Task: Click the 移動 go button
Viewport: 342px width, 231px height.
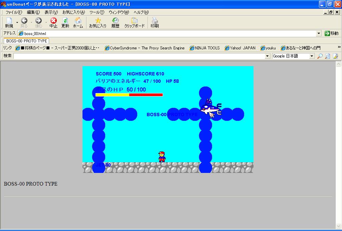Action: [x=332, y=33]
